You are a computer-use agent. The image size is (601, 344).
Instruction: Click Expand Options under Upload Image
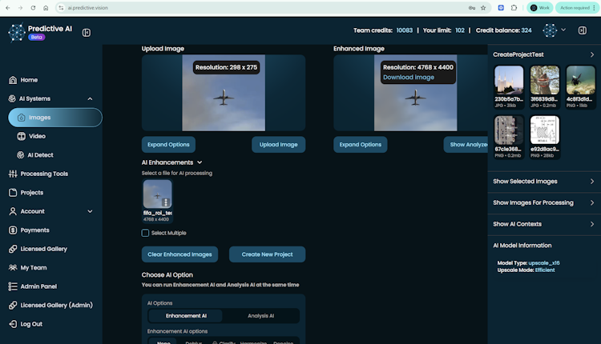168,145
